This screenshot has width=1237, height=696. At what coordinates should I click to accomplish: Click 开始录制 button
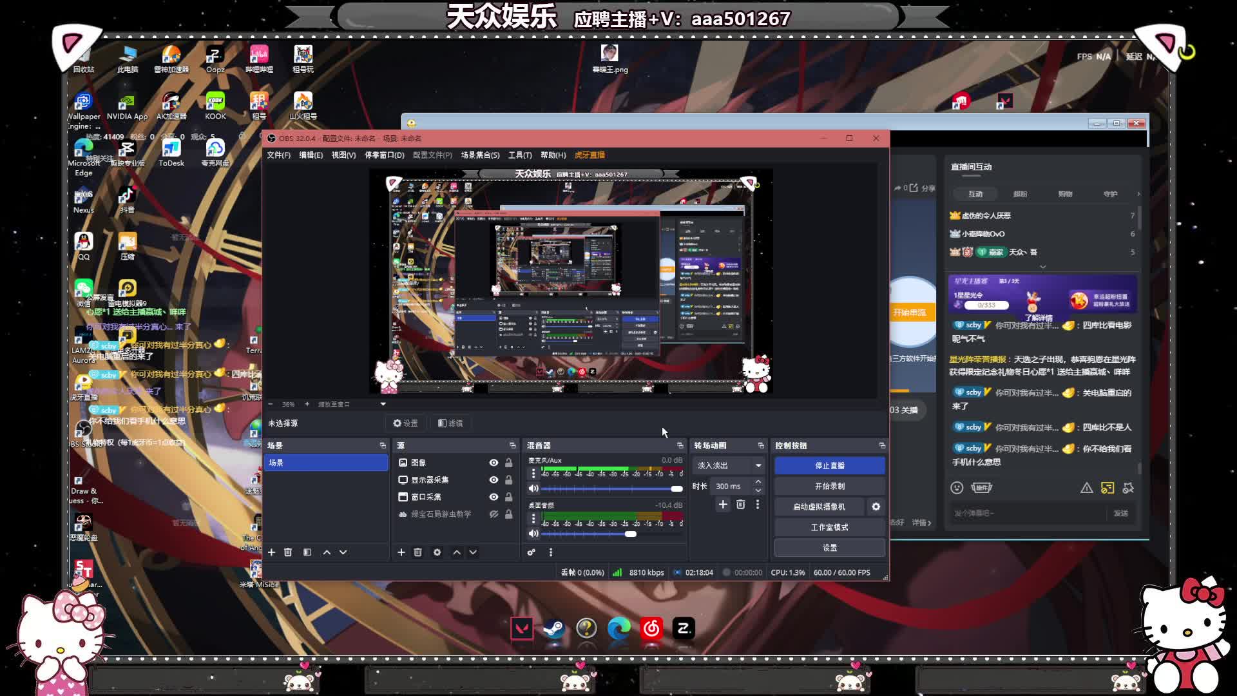pos(829,486)
